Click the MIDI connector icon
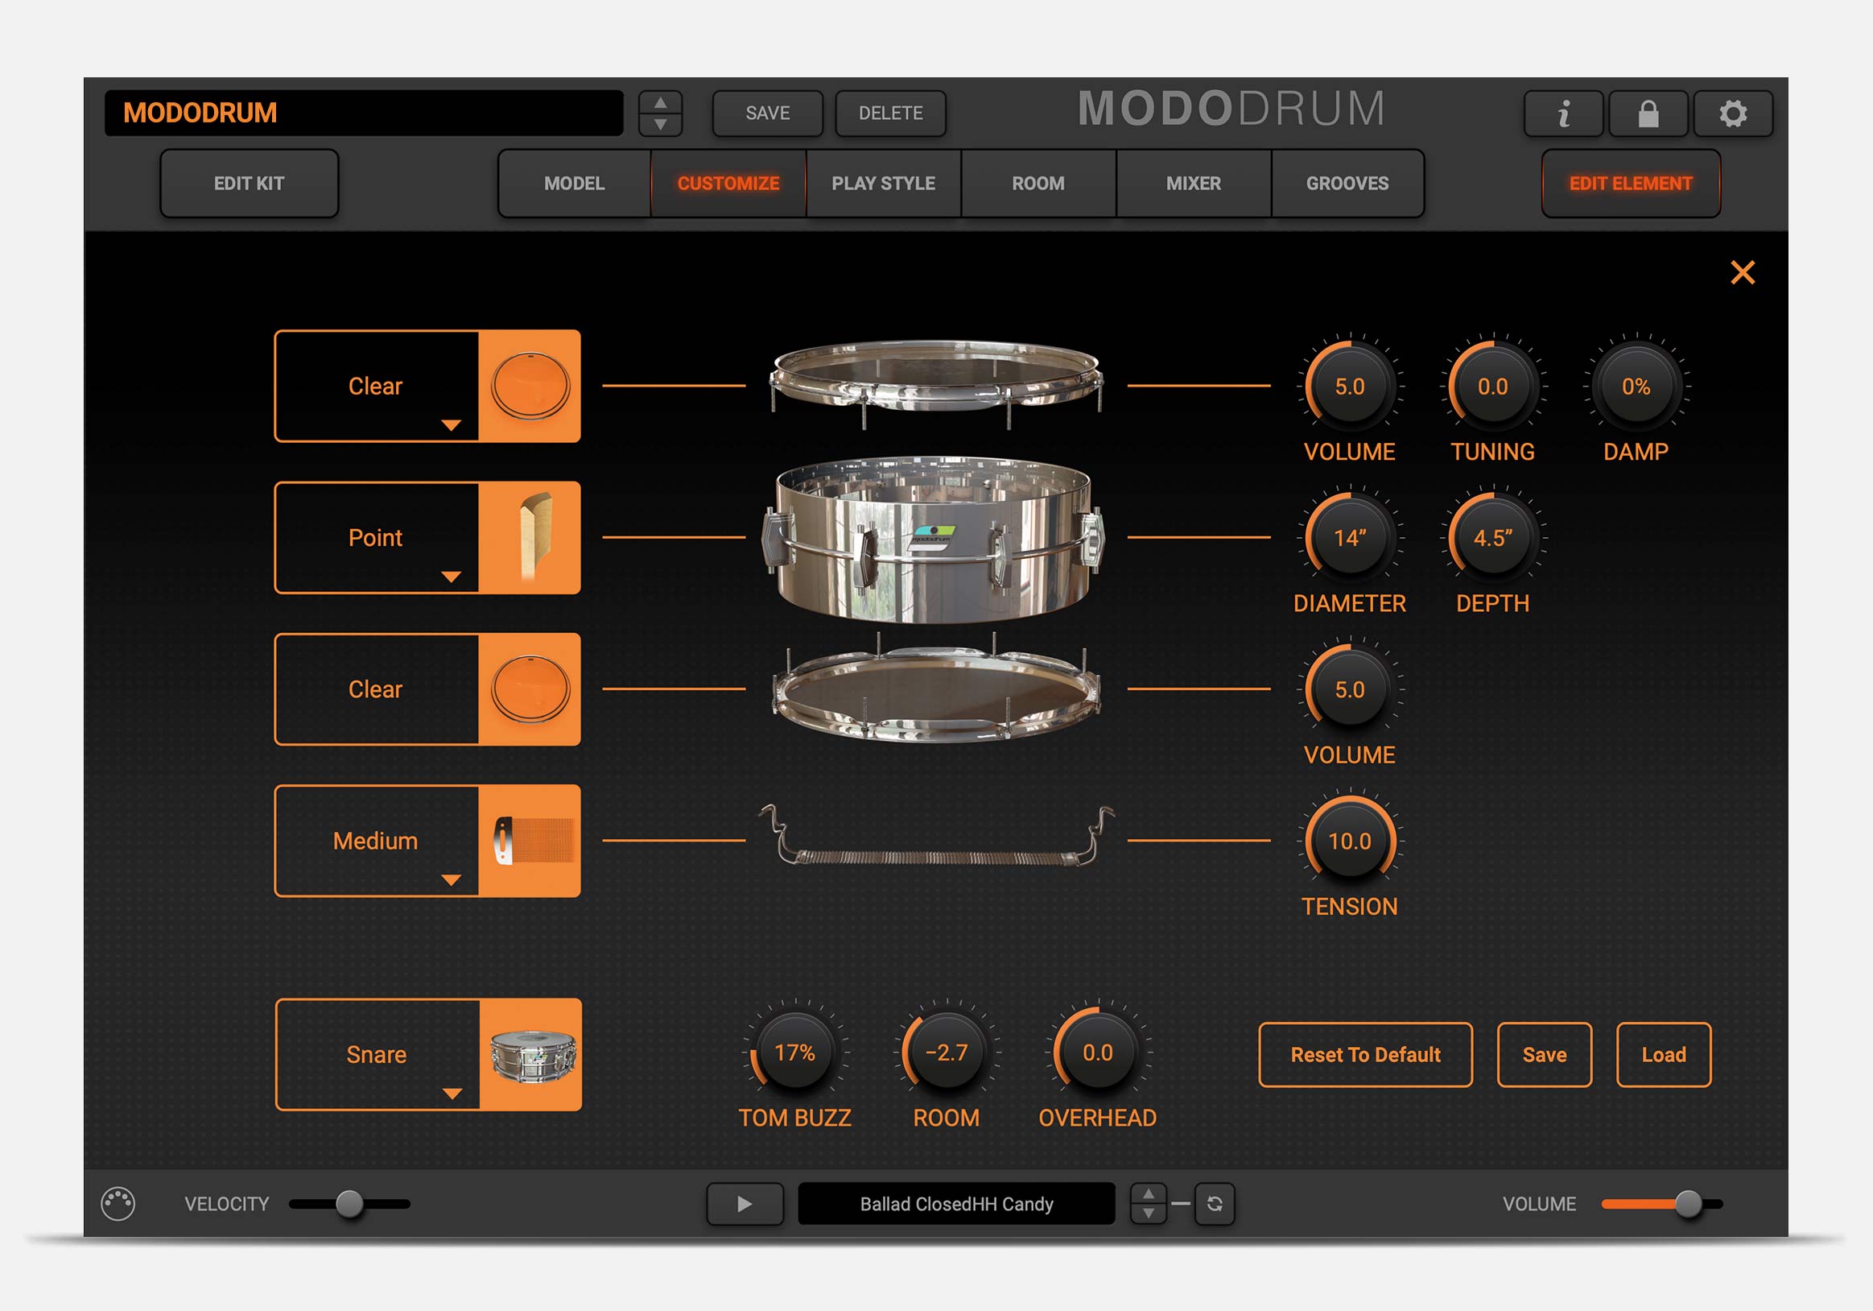The height and width of the screenshot is (1311, 1873). 118,1203
